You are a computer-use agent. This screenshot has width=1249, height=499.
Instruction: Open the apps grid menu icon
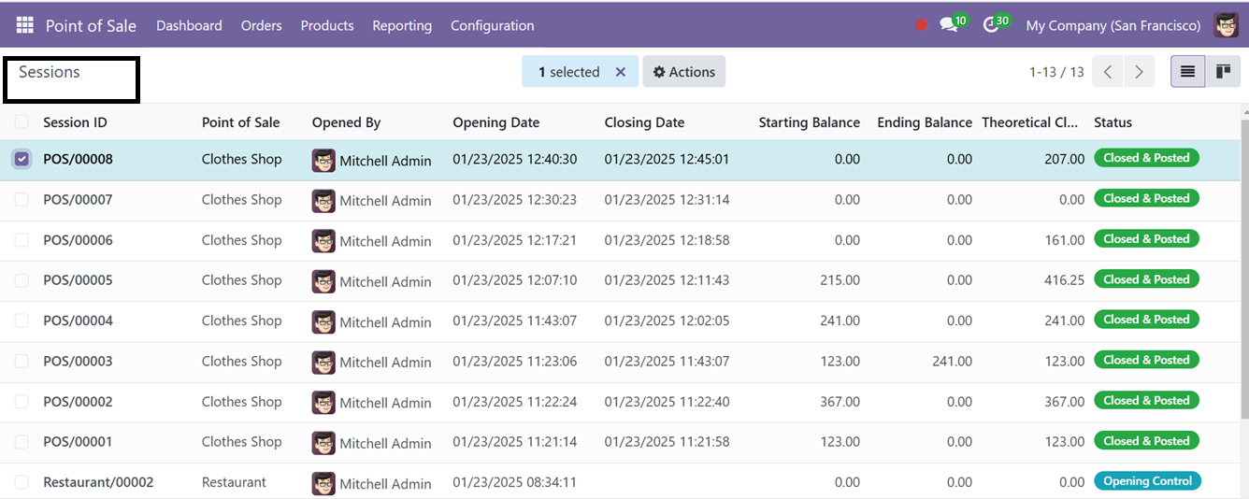pyautogui.click(x=24, y=25)
